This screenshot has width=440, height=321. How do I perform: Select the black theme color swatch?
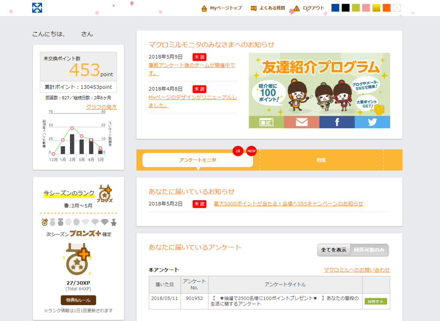coord(345,8)
